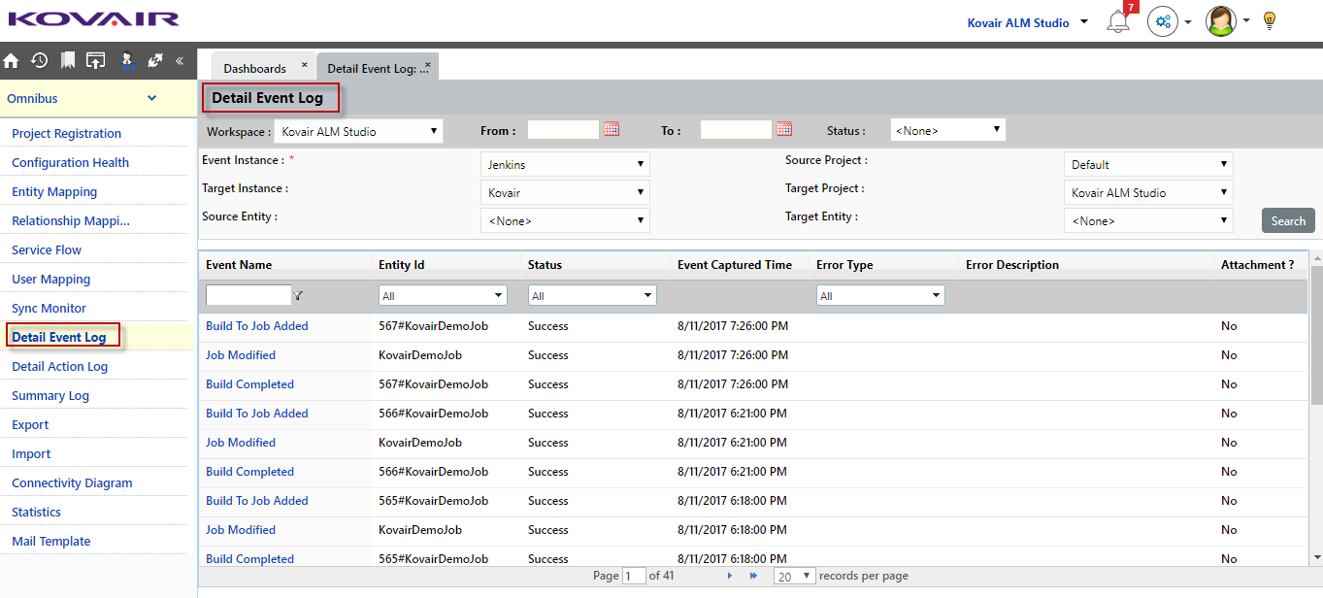Viewport: 1323px width, 598px height.
Task: Open the Status filter dropdown at top
Action: point(947,130)
